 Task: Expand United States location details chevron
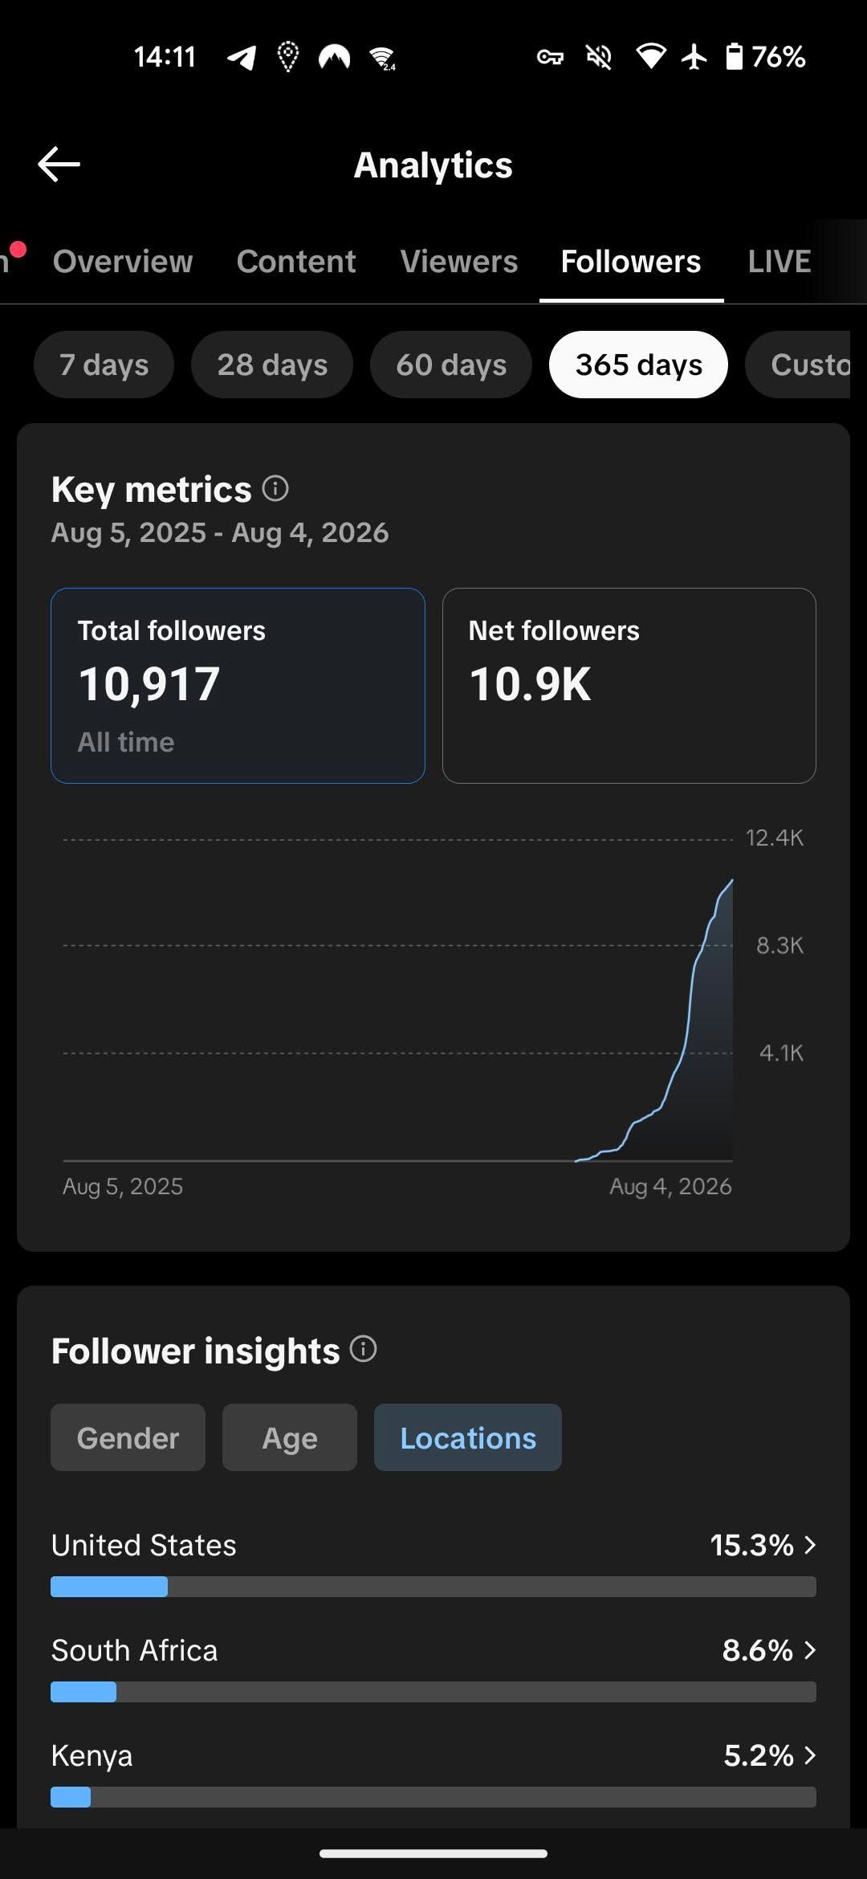810,1545
